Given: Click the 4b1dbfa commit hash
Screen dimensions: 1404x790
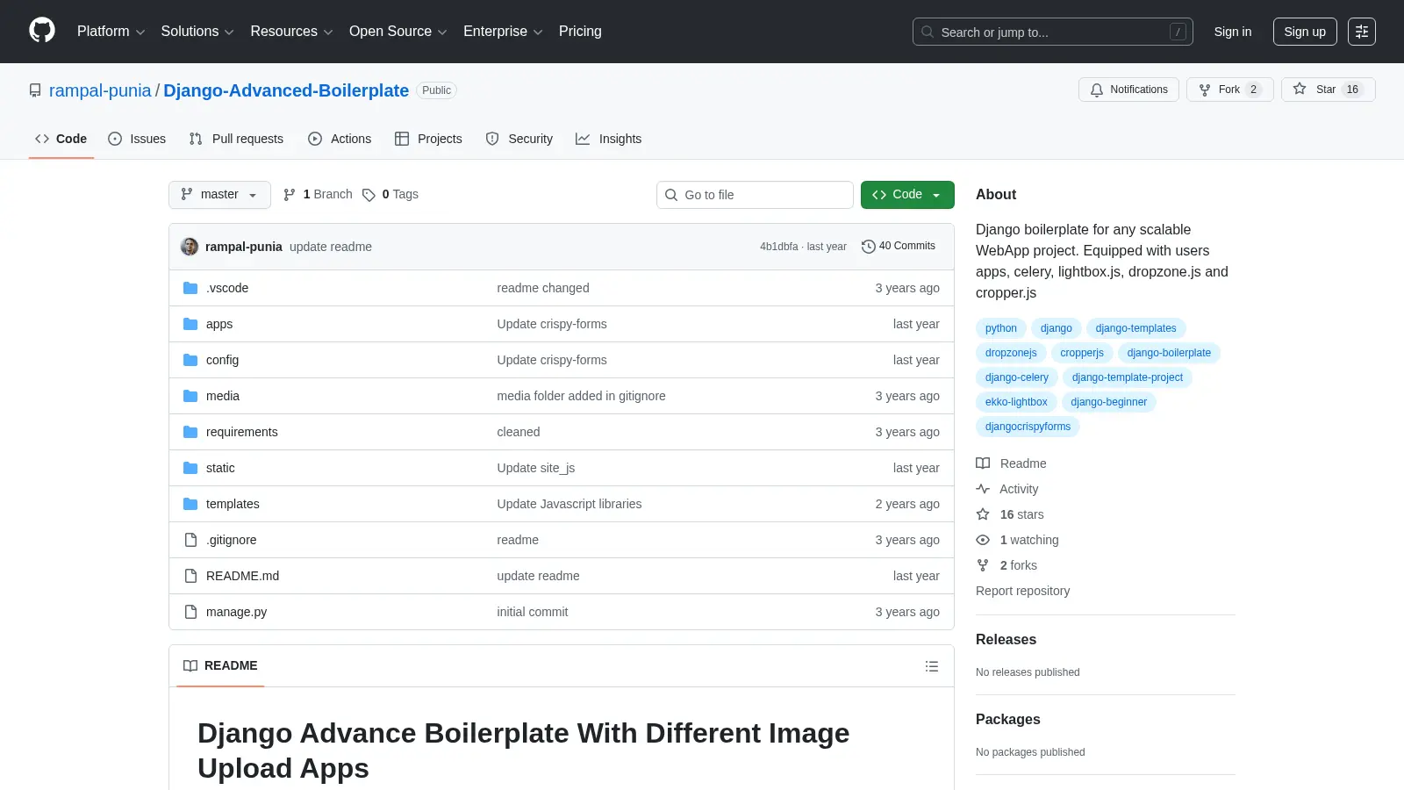Looking at the screenshot, I should tap(779, 247).
